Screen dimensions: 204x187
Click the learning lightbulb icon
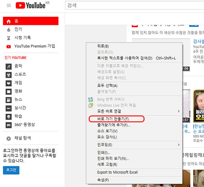(8, 117)
